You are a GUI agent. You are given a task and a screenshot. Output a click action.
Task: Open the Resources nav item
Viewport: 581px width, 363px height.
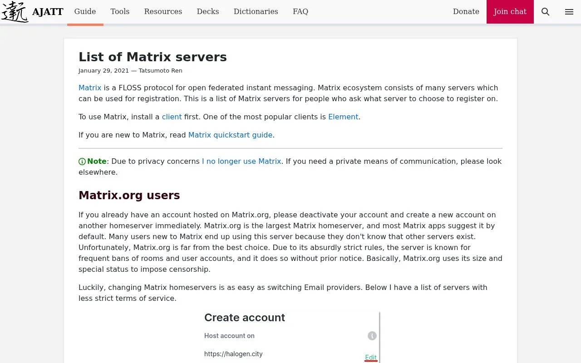pos(163,12)
